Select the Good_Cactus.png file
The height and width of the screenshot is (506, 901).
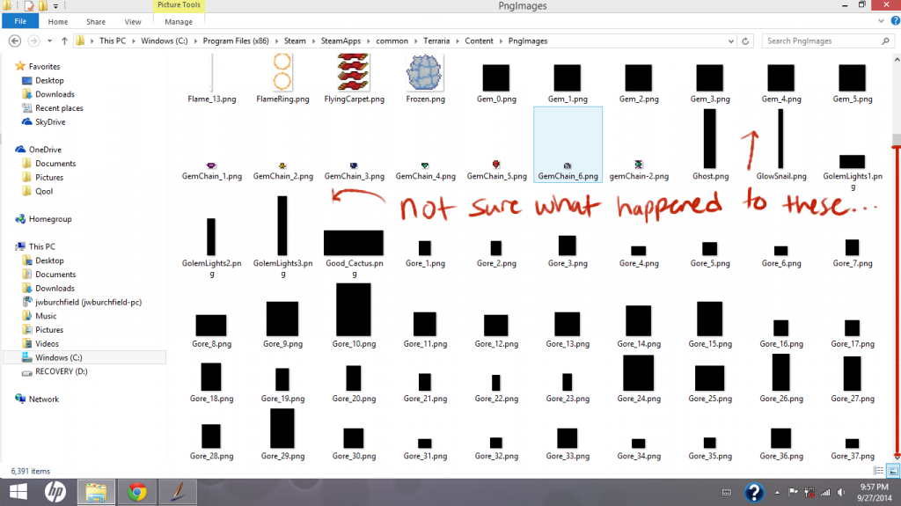[354, 243]
